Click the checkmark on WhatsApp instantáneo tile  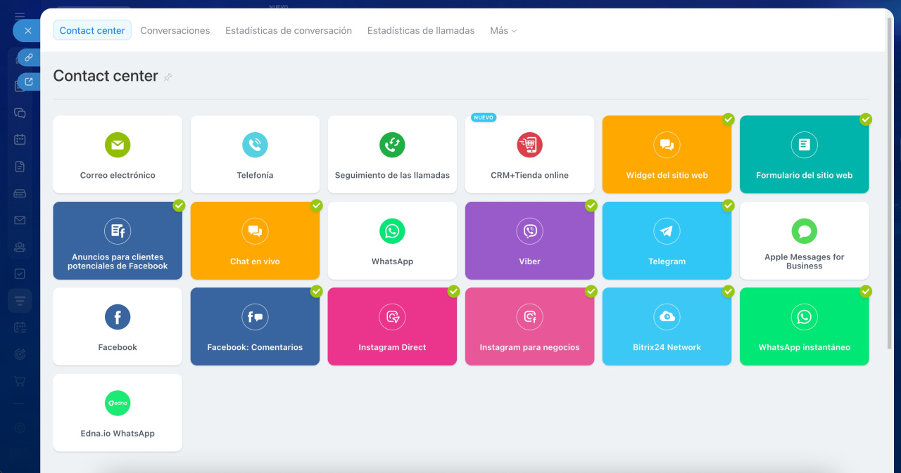pos(865,291)
